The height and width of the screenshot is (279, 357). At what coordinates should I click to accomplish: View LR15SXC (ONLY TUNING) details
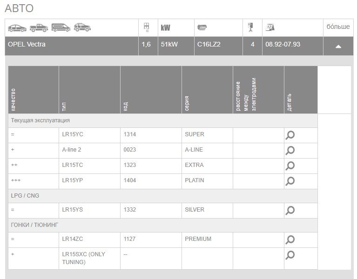pyautogui.click(x=290, y=255)
